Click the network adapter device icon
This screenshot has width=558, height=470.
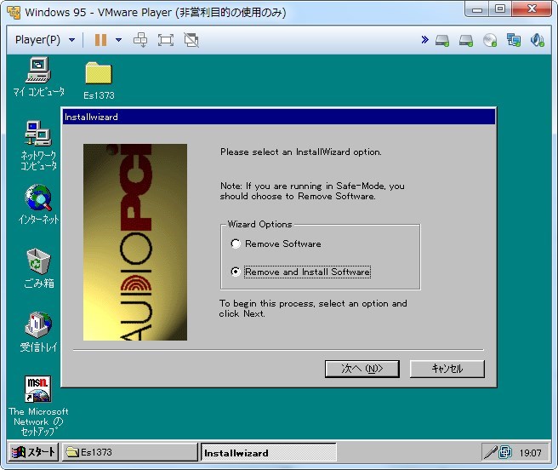pyautogui.click(x=514, y=40)
